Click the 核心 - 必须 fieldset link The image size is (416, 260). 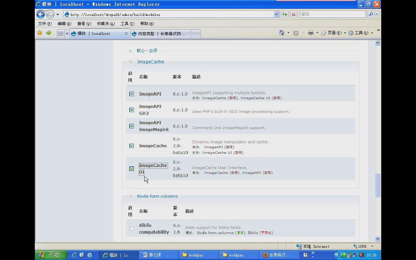click(x=147, y=51)
